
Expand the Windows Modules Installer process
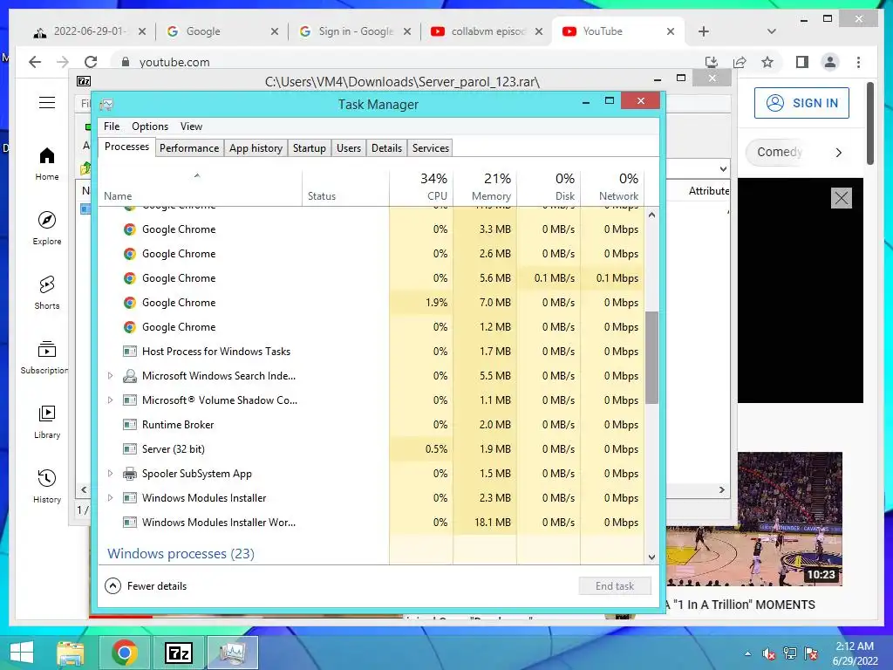tap(111, 498)
